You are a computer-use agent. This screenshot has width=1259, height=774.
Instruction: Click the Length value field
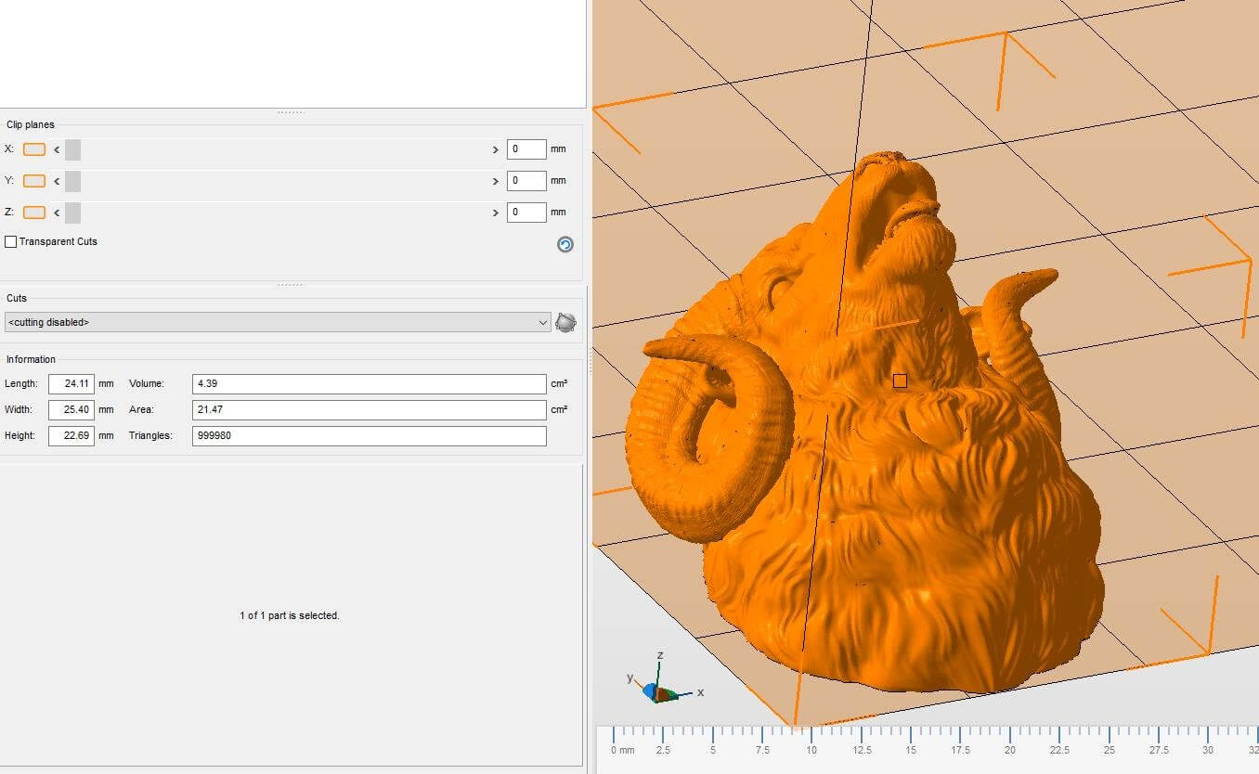point(71,384)
